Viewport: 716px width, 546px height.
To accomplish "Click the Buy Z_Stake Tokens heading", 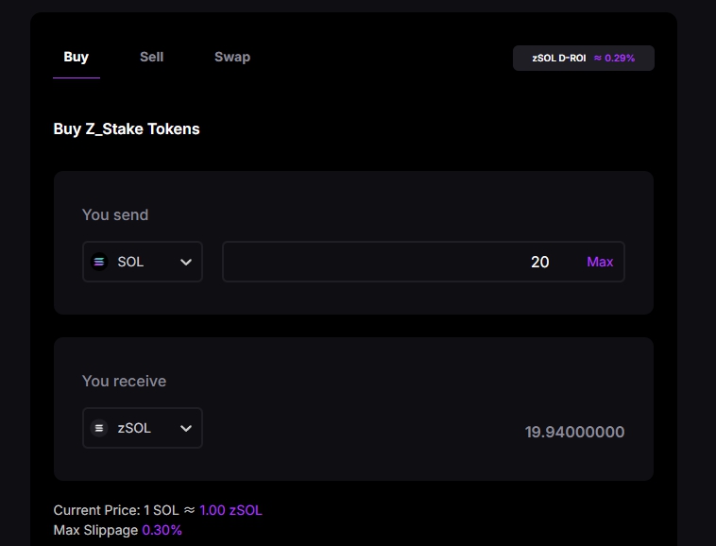I will [x=127, y=128].
